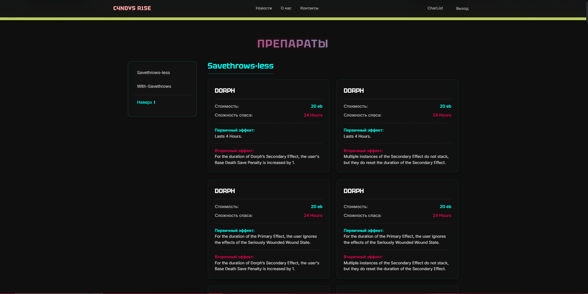Click 'Вторичный эффект:' label in the top-right card
The width and height of the screenshot is (588, 294).
pos(363,151)
